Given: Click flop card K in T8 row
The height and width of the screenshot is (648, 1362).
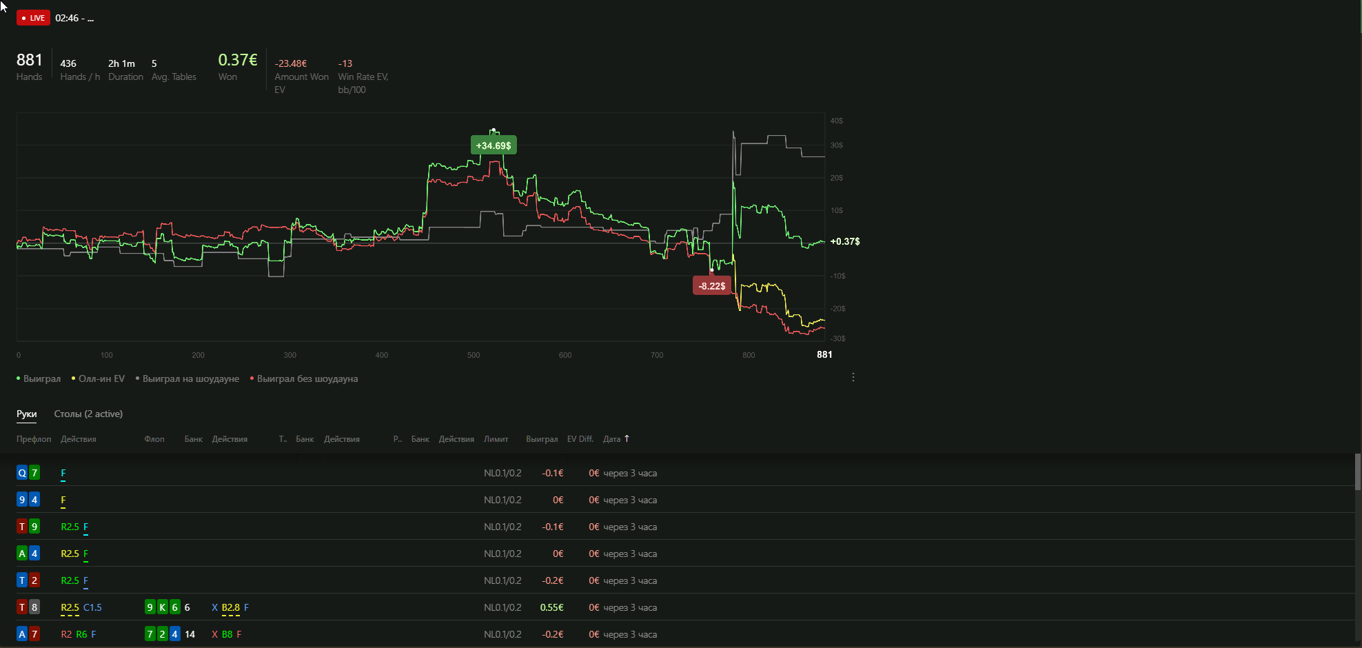Looking at the screenshot, I should [163, 607].
